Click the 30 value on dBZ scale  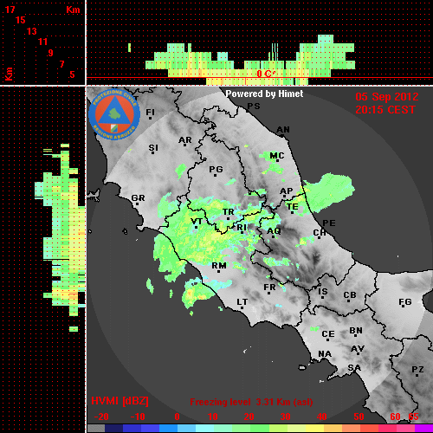tap(285, 417)
